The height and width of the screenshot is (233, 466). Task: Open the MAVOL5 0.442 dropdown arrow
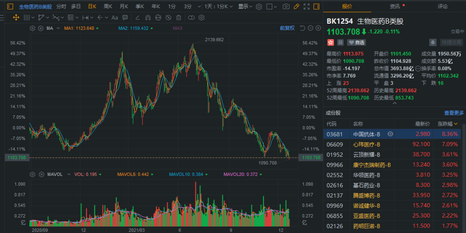click(152, 174)
